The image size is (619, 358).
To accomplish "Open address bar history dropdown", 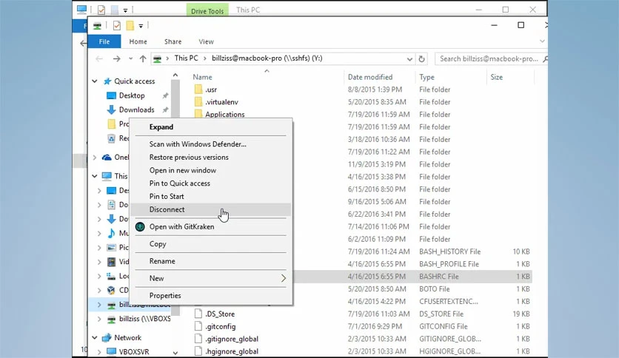I will click(x=409, y=59).
